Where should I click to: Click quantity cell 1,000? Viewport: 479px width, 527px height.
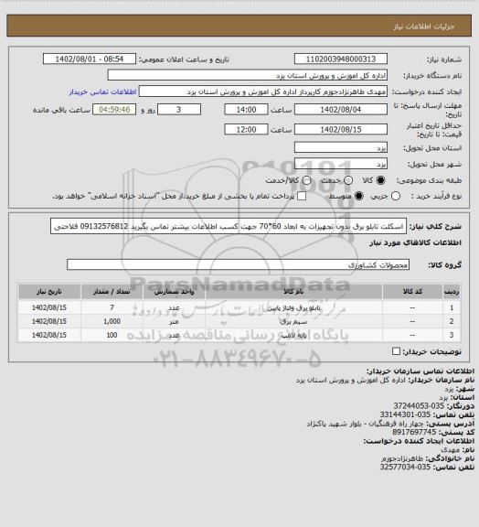(x=112, y=321)
